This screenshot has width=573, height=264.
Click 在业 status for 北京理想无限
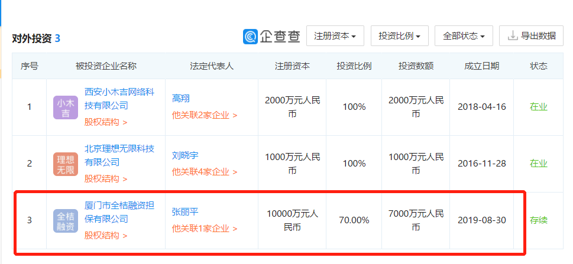[x=539, y=164]
